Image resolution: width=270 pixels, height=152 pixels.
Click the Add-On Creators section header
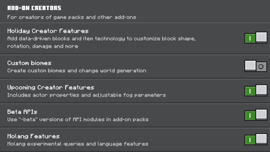tap(34, 8)
